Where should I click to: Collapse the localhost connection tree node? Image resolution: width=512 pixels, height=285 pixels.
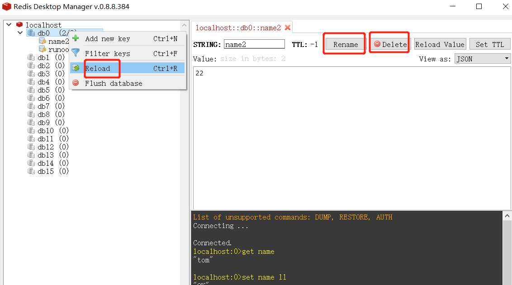[x=9, y=24]
